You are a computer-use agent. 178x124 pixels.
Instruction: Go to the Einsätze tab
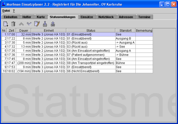[87, 17]
